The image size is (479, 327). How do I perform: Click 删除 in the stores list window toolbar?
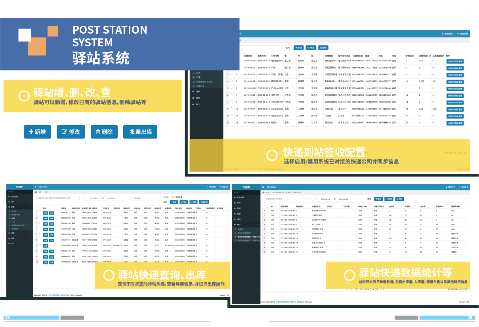point(323,48)
